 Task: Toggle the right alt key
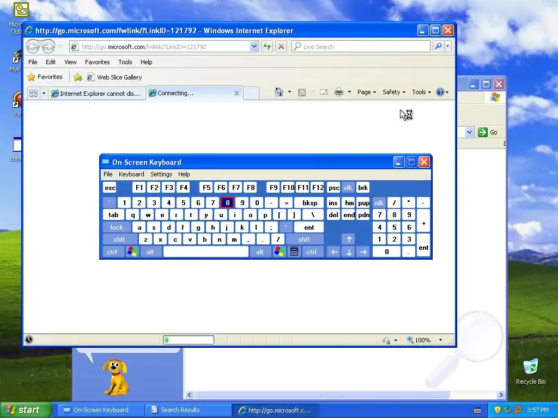(260, 251)
